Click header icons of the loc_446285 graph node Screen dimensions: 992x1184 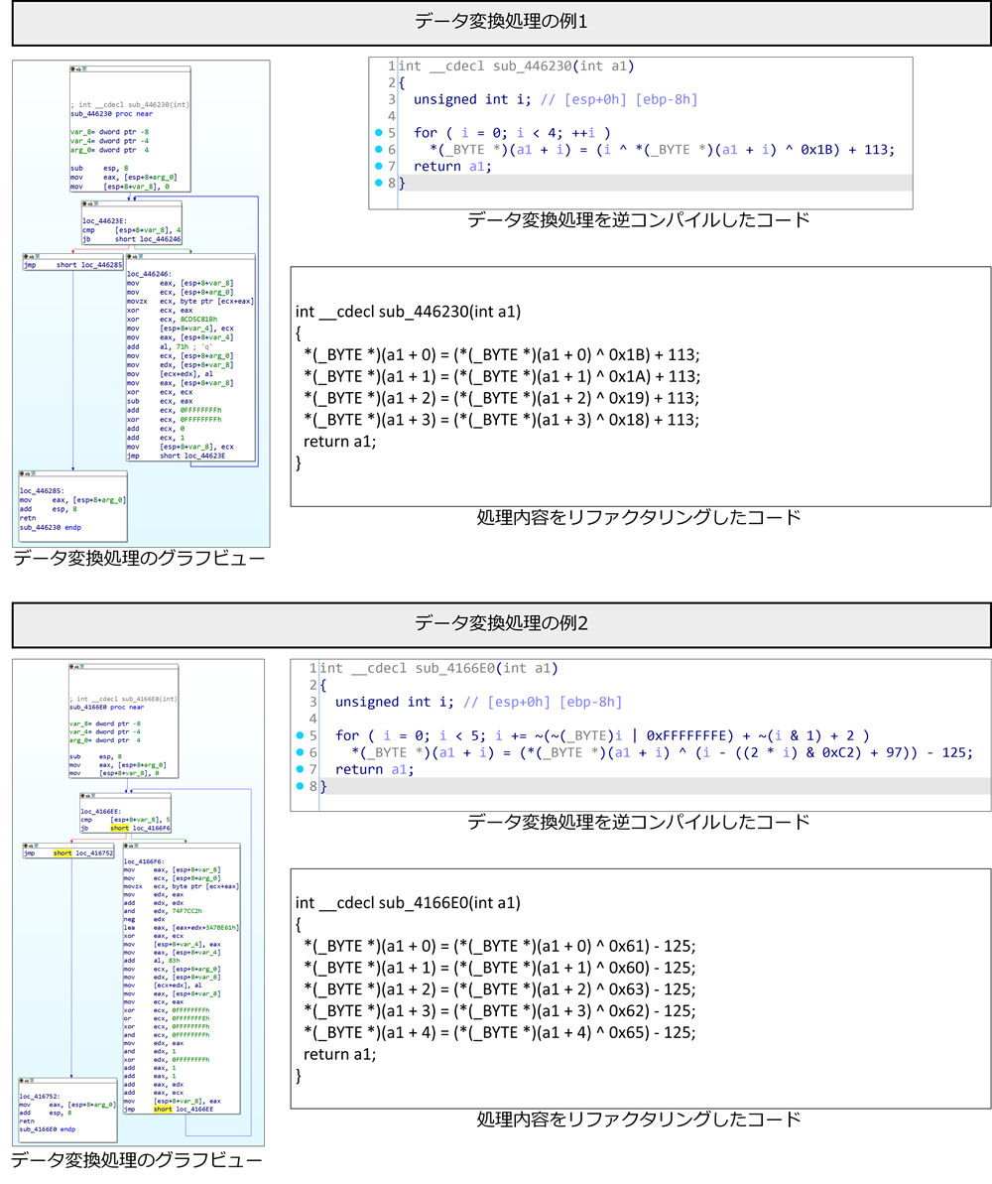pyautogui.click(x=27, y=473)
